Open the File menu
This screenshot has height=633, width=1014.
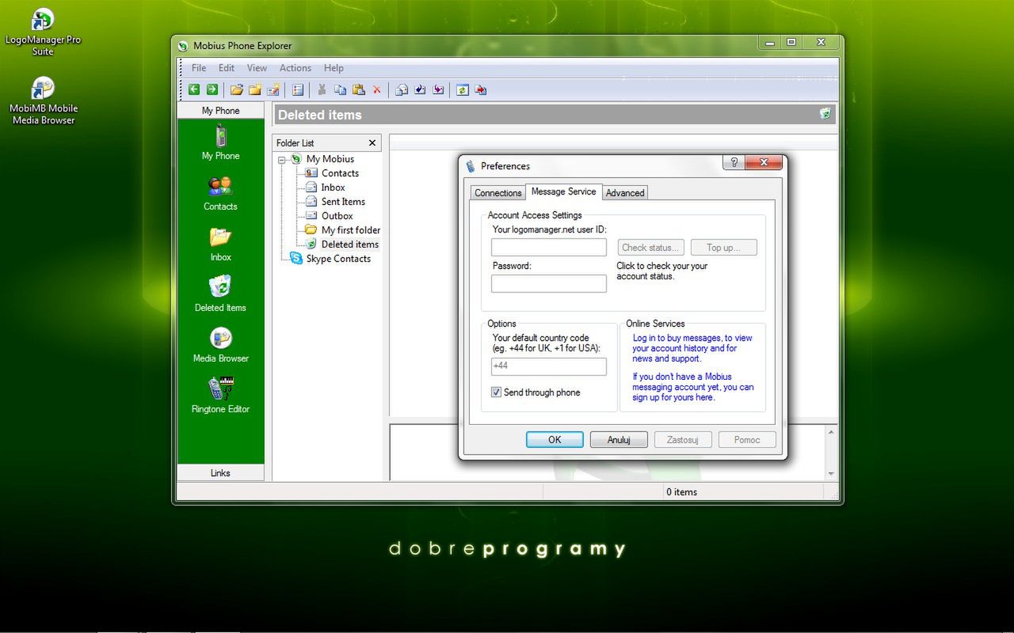pyautogui.click(x=199, y=68)
